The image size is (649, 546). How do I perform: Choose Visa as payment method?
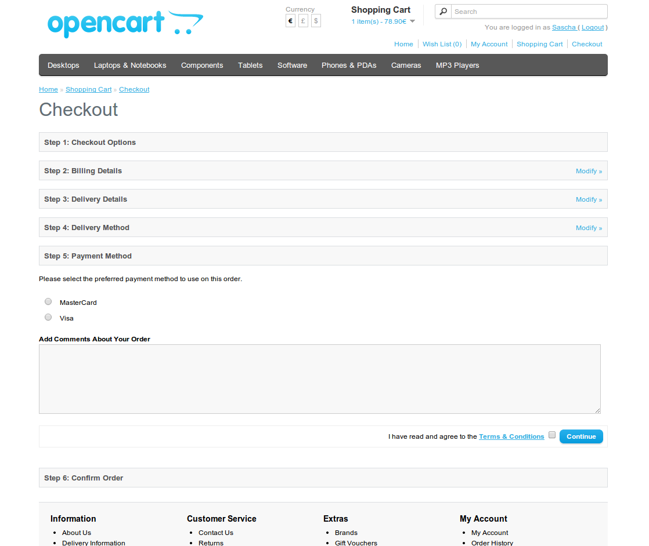pyautogui.click(x=48, y=317)
